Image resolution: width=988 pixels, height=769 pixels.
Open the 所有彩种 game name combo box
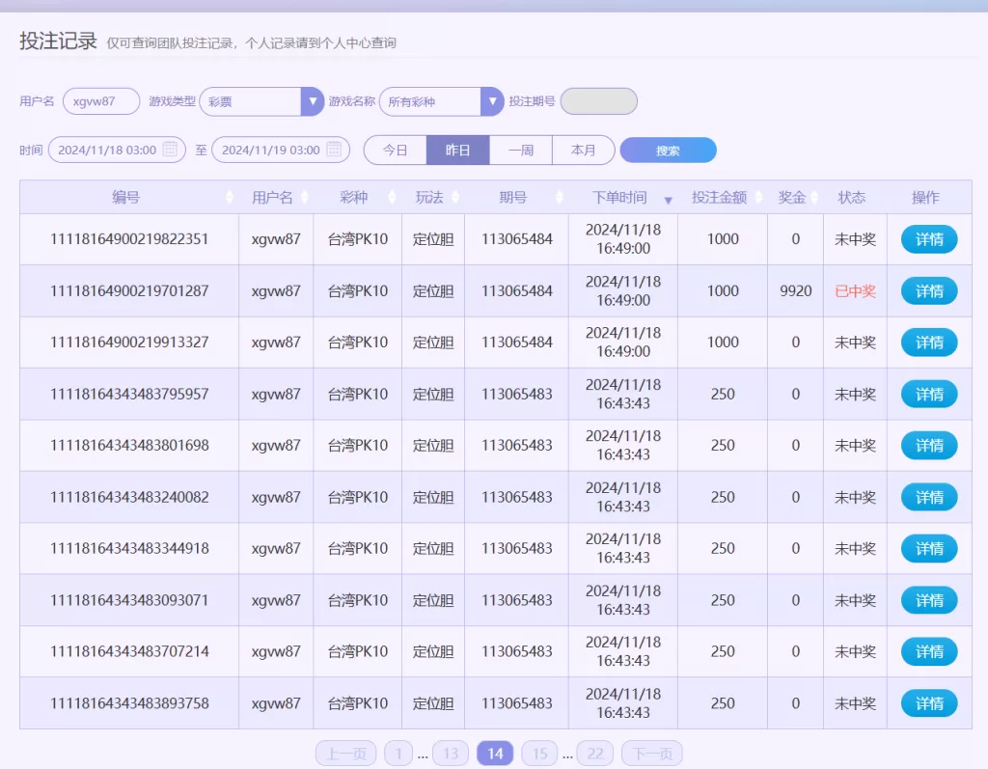tap(441, 101)
